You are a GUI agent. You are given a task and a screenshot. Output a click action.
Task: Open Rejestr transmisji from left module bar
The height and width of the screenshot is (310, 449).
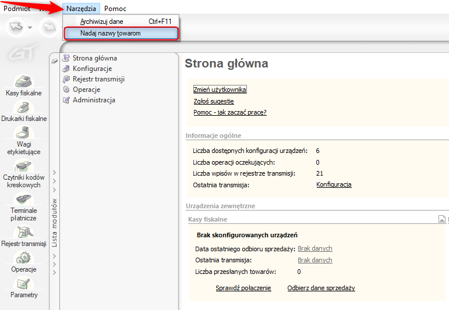[23, 236]
